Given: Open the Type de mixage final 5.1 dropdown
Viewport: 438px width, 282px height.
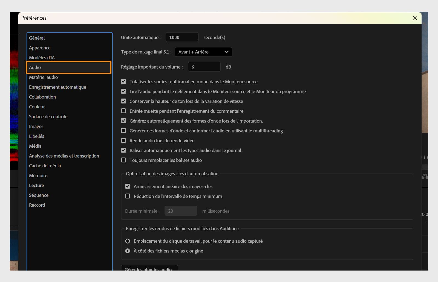Looking at the screenshot, I should pyautogui.click(x=203, y=52).
